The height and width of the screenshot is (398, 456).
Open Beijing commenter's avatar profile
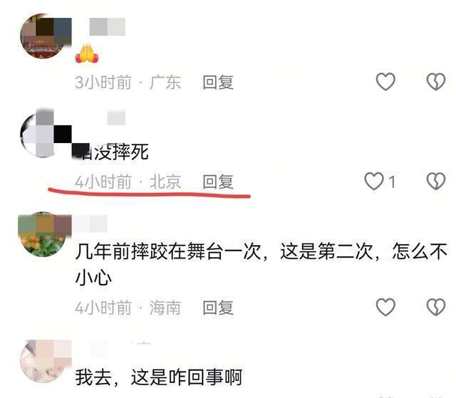tap(45, 135)
